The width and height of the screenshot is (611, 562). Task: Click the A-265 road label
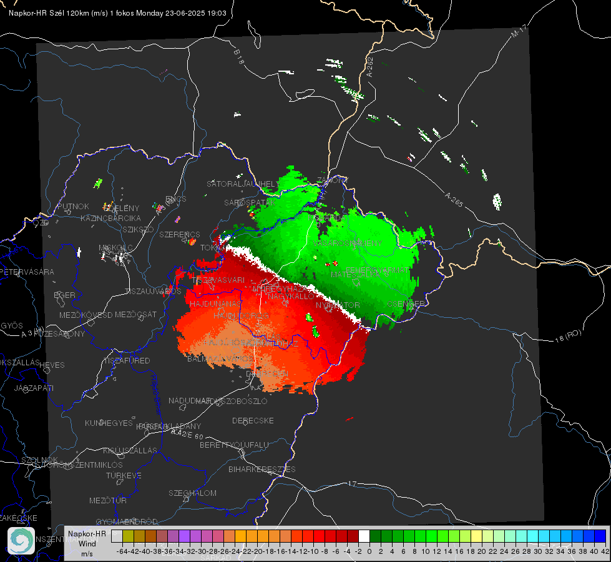(x=454, y=199)
